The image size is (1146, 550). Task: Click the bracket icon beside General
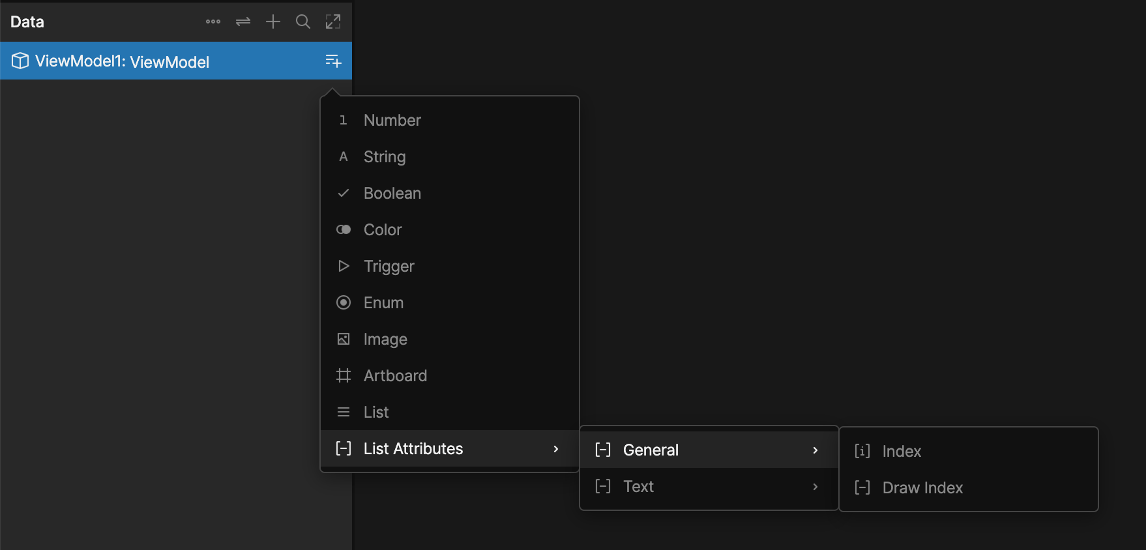point(603,450)
